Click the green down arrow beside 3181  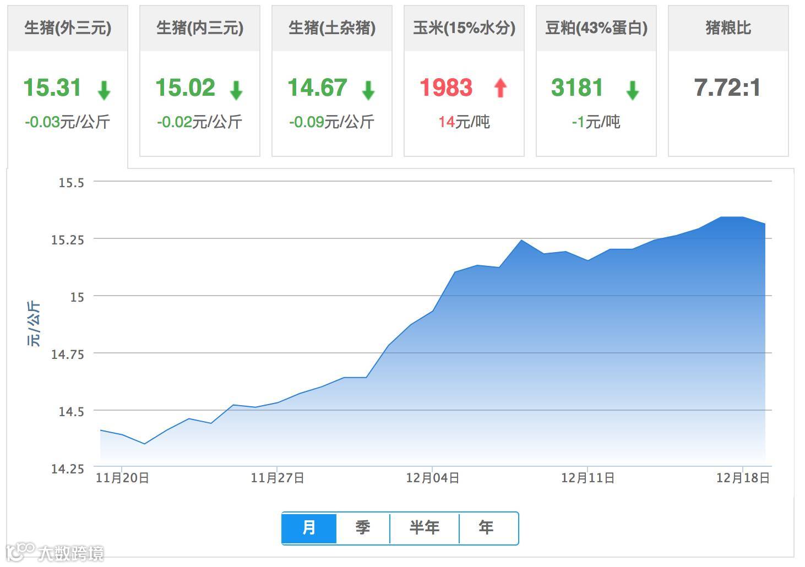point(633,90)
